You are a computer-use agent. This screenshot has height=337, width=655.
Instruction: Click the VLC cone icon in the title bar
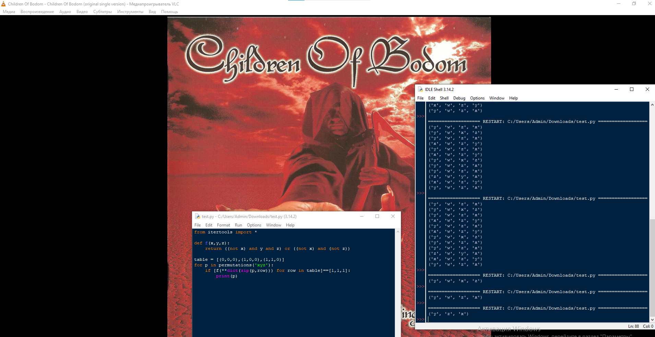pos(3,4)
